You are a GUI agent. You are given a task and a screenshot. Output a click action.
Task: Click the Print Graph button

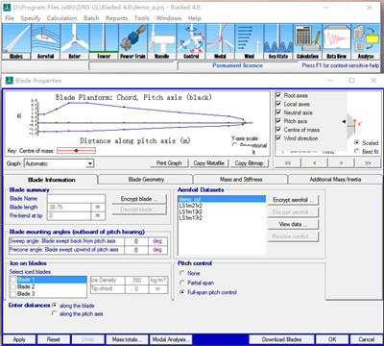point(169,163)
